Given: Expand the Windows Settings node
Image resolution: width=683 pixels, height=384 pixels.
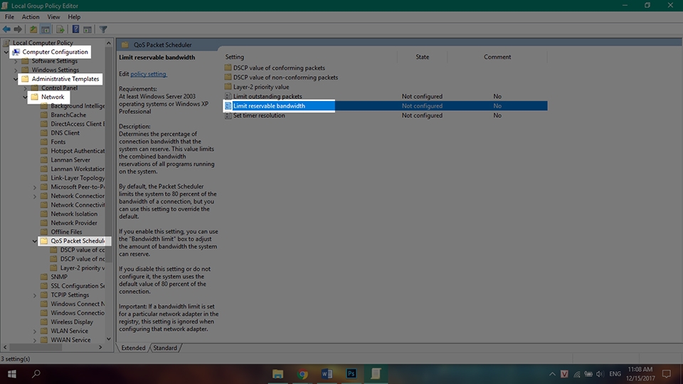Looking at the screenshot, I should coord(16,70).
